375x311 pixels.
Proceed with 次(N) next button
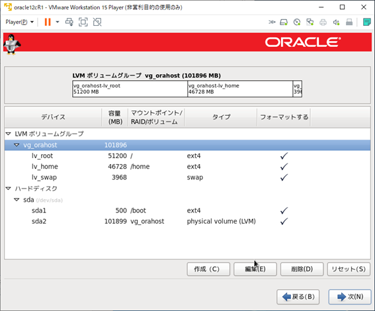pos(350,297)
